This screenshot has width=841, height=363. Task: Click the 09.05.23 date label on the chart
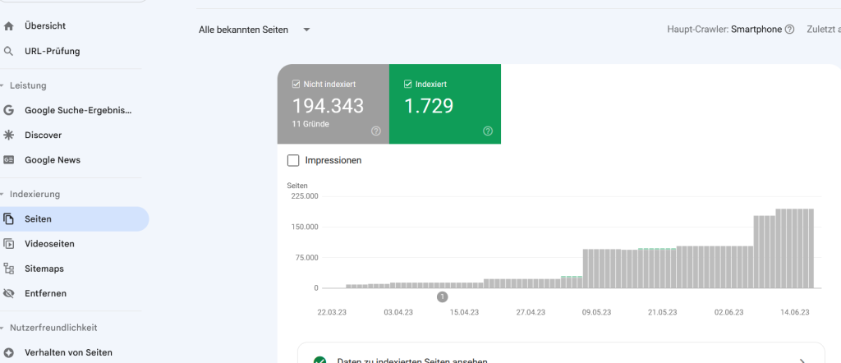tap(596, 313)
